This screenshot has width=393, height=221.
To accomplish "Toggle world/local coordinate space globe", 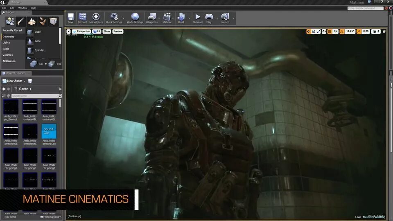I will (324, 32).
